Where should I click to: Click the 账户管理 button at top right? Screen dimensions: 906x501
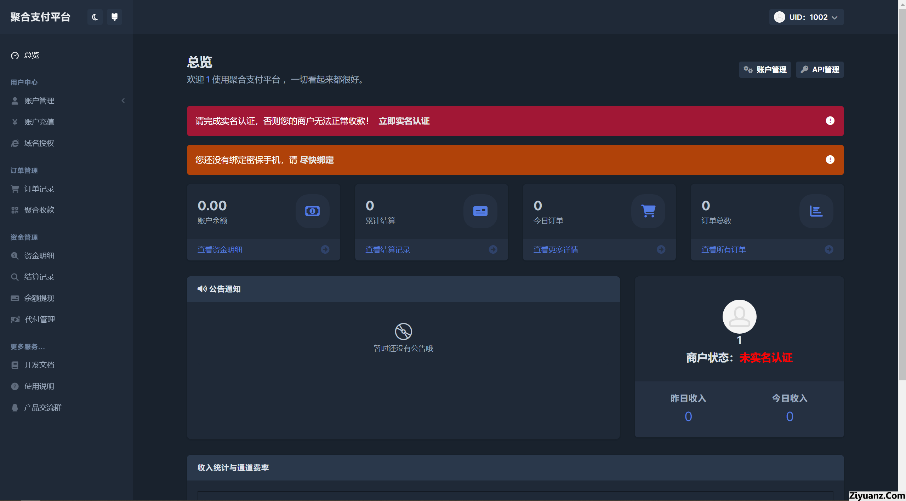(765, 70)
